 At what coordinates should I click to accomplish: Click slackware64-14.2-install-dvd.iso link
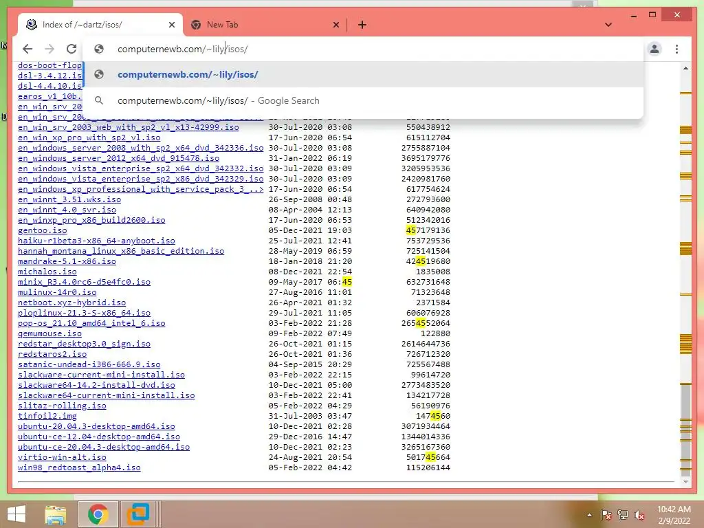[x=96, y=385]
